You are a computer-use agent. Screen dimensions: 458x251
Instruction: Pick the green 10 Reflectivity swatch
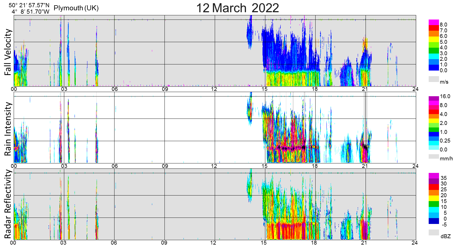pos(434,204)
